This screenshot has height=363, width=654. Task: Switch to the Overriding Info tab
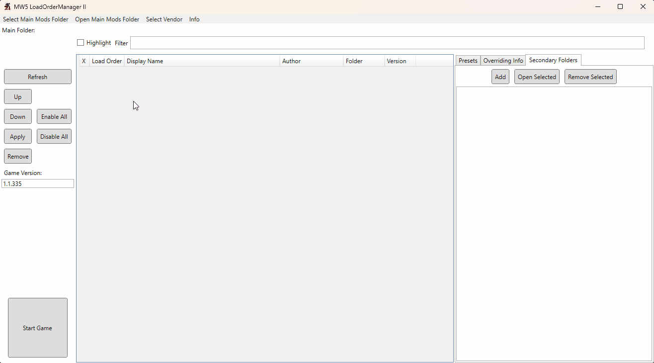(503, 61)
